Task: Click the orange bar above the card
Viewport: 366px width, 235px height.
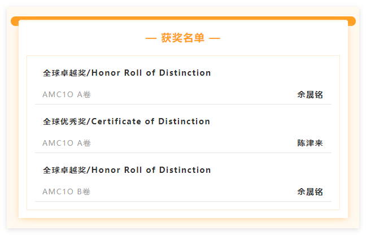Action: pyautogui.click(x=183, y=18)
